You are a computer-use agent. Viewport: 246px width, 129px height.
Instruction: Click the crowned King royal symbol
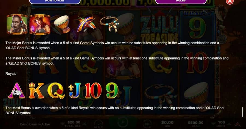click(x=36, y=90)
